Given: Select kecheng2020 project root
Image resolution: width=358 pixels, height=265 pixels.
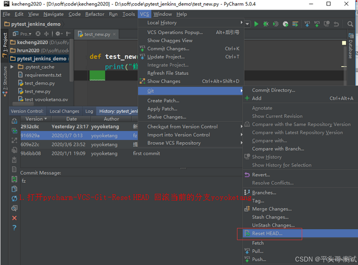Looking at the screenshot, I should tap(39, 42).
